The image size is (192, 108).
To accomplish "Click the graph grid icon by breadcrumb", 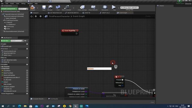I will [x=46, y=16].
